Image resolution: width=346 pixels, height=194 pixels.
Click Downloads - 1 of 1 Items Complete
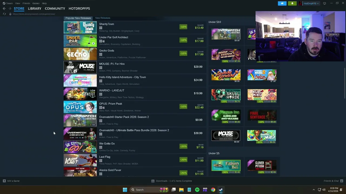coord(172,181)
